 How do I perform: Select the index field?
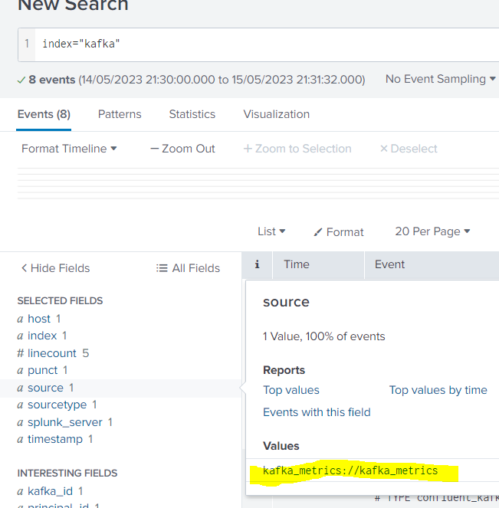click(42, 336)
